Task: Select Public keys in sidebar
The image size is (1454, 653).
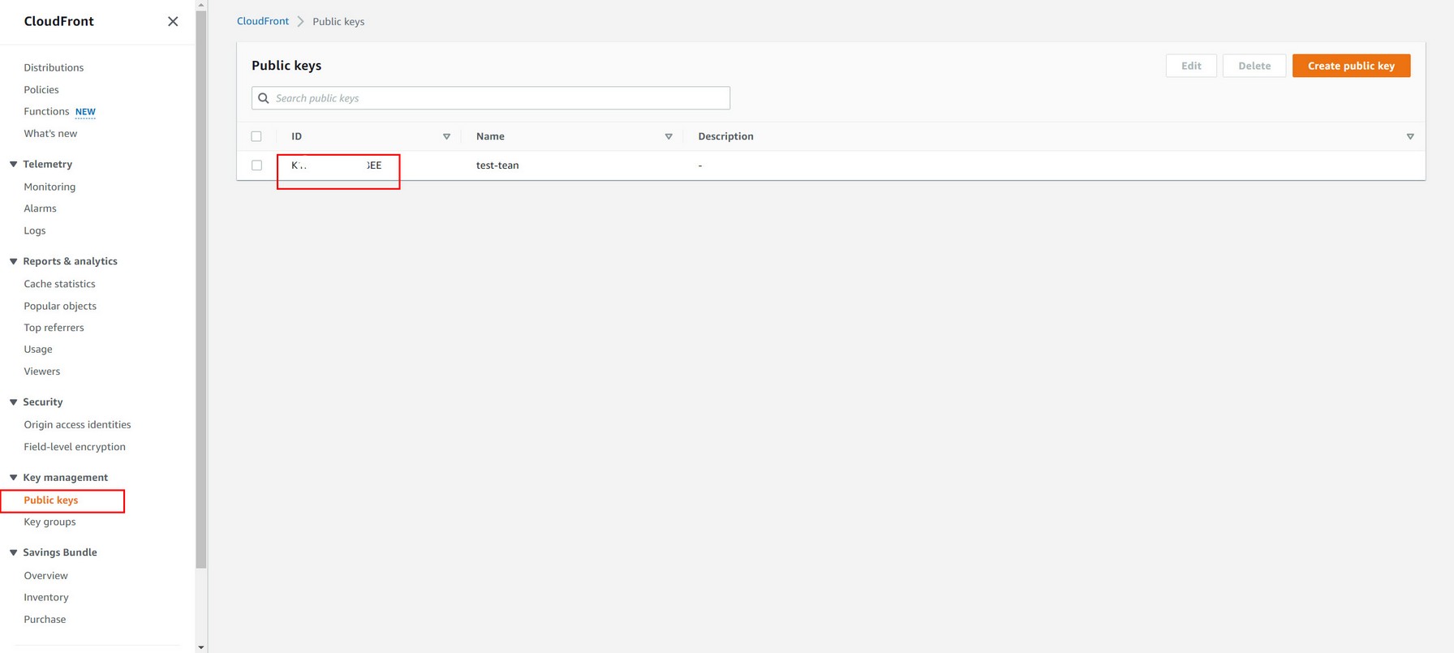Action: coord(51,500)
